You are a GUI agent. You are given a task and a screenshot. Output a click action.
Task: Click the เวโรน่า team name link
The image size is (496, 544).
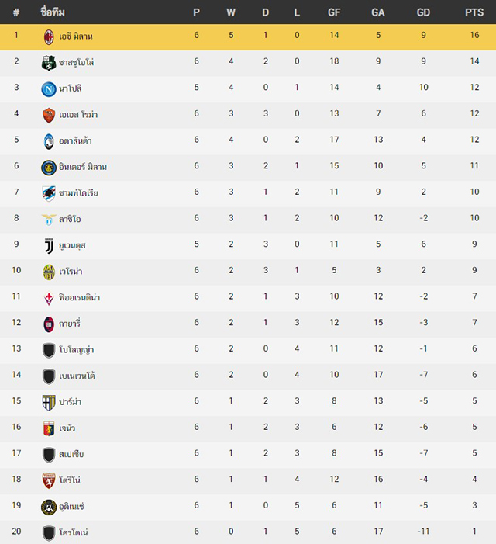point(71,272)
